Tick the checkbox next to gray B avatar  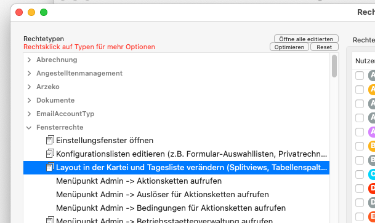360,160
